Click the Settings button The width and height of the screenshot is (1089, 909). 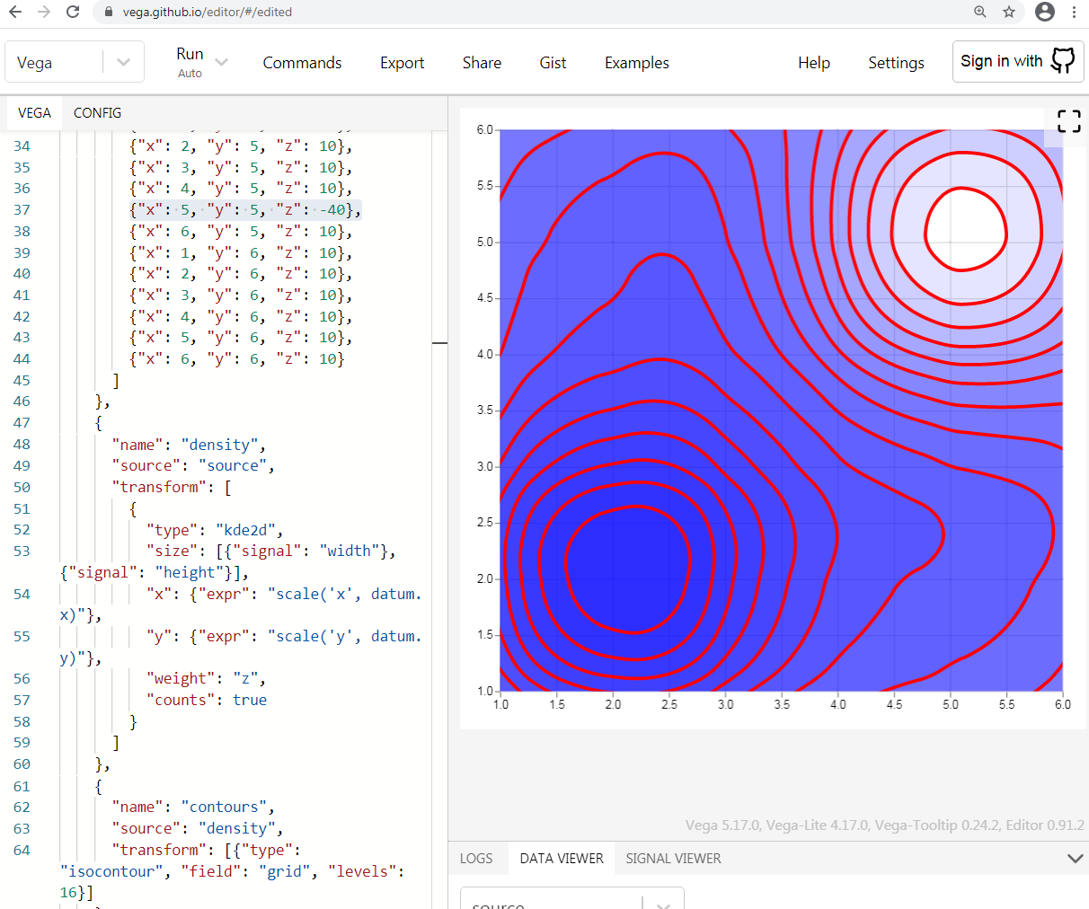(896, 63)
